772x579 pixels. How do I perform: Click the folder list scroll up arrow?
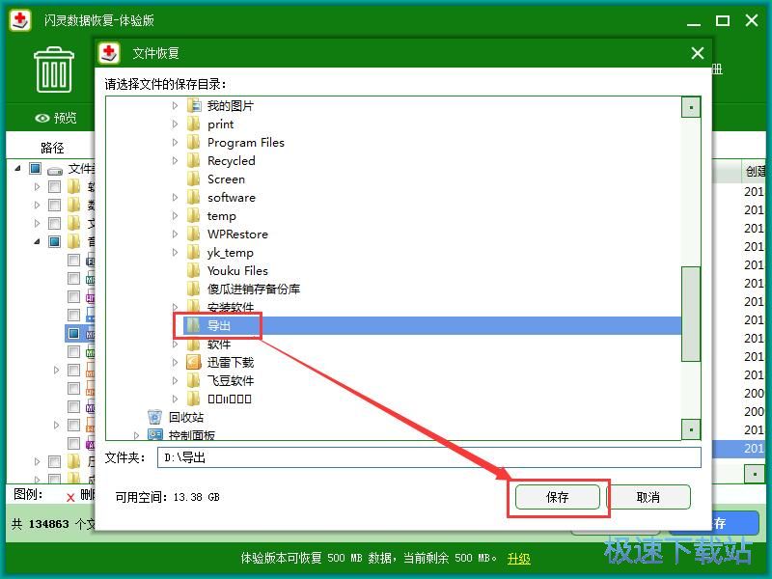(691, 107)
